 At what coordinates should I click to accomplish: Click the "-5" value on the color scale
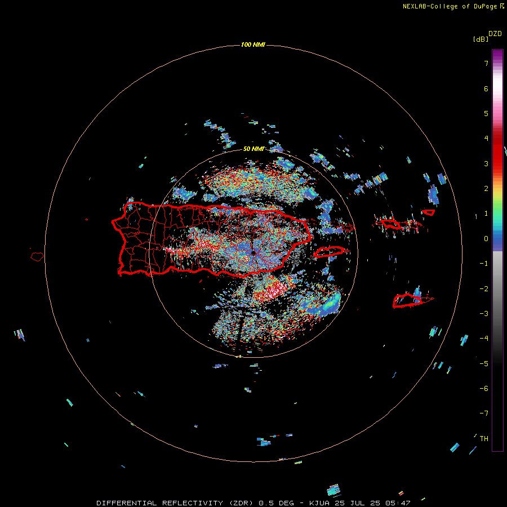484,363
